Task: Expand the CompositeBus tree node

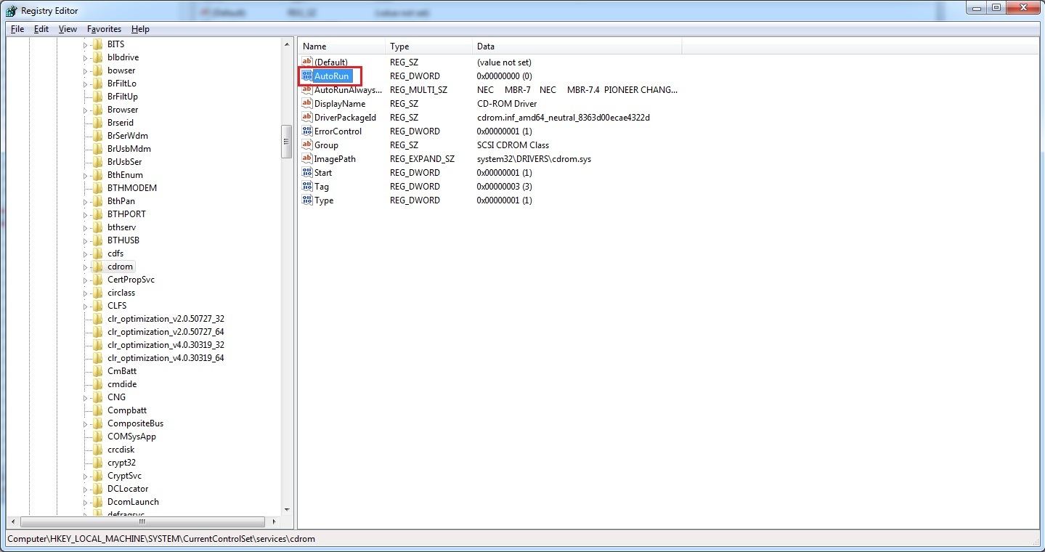Action: [x=85, y=424]
